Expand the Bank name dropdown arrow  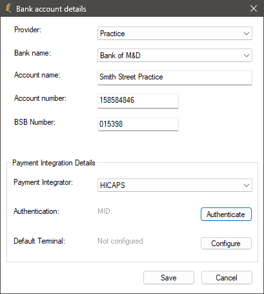247,56
